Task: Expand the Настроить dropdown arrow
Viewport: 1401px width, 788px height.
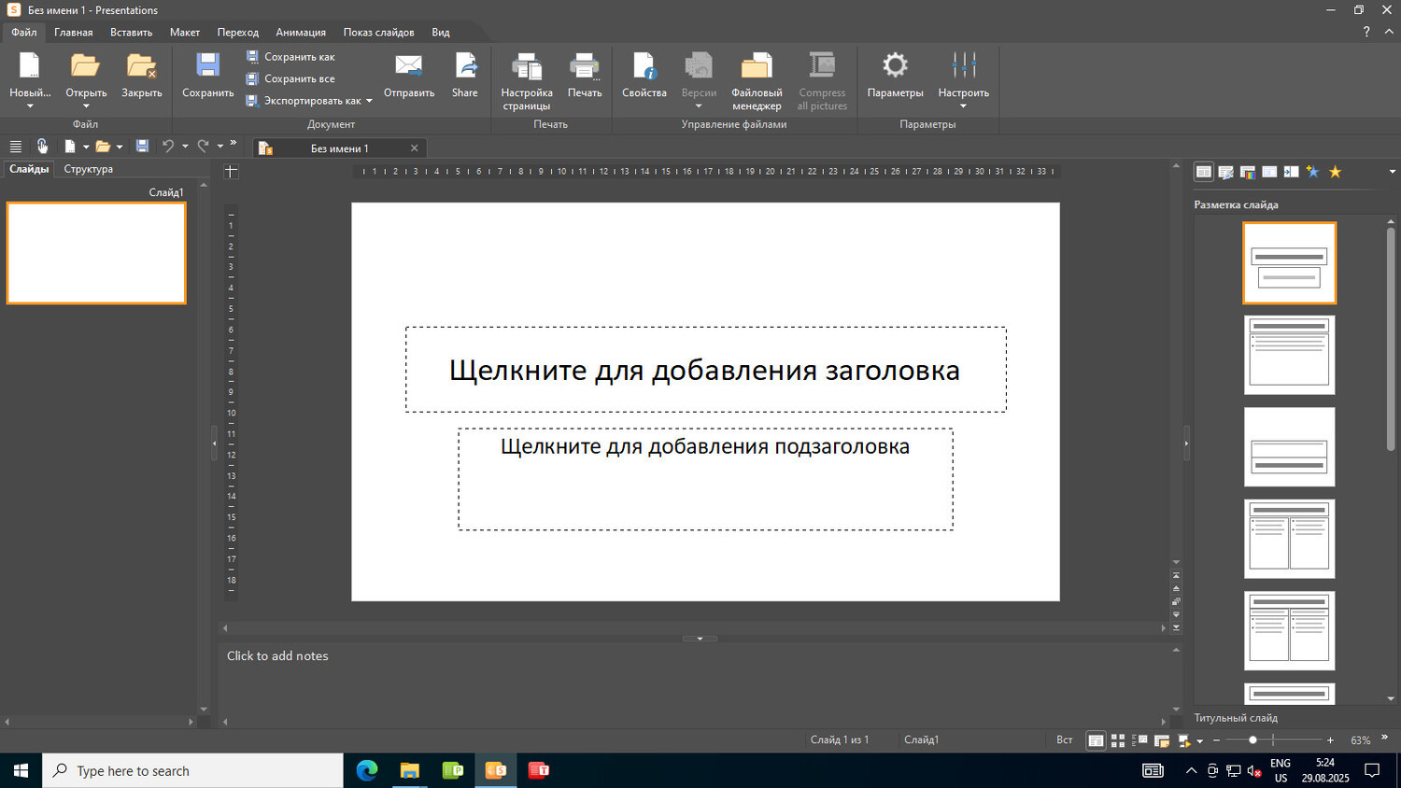Action: [963, 106]
